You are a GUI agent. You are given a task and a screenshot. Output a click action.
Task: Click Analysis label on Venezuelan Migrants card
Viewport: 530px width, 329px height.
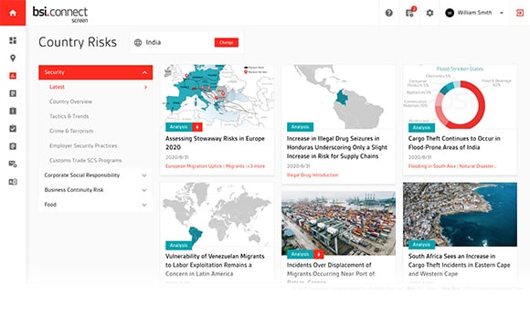click(179, 245)
